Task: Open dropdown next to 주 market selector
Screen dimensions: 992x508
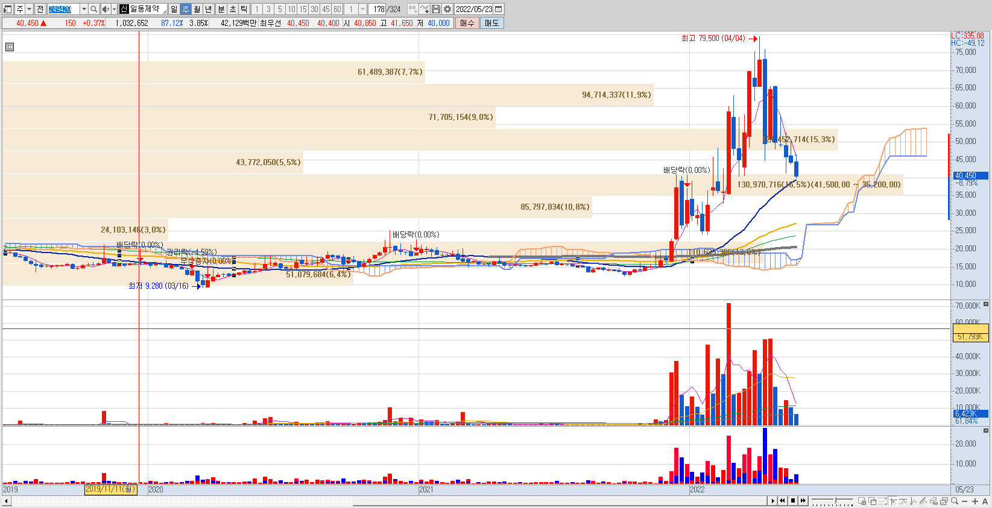Action: 29,9
